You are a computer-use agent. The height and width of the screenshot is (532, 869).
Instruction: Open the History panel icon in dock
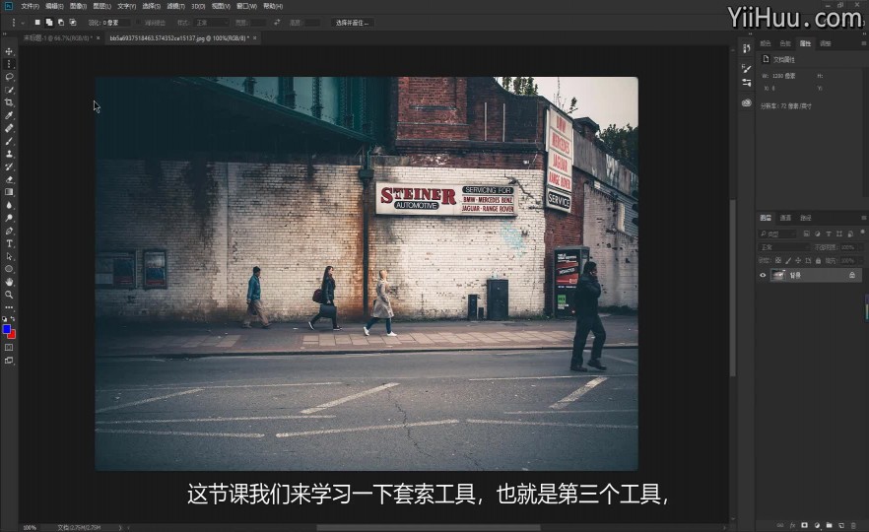pos(747,48)
